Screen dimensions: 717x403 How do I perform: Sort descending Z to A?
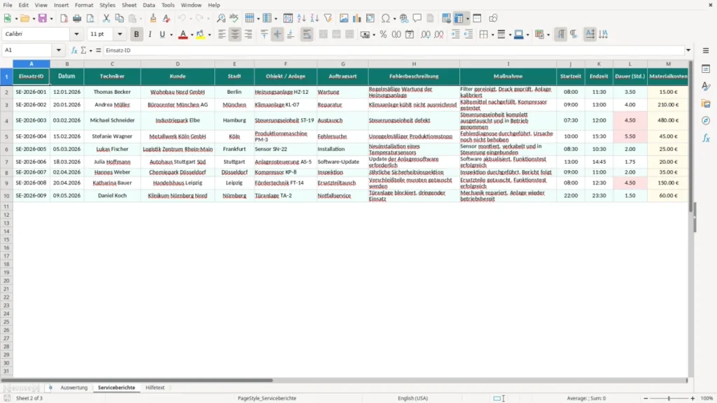point(314,18)
